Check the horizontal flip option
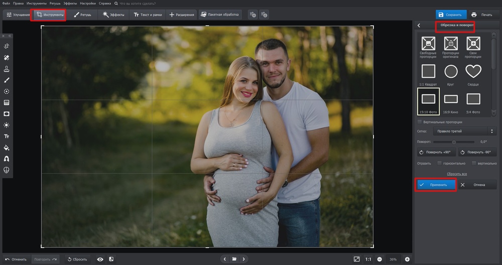Screen dimensions: 502x265 440,163
